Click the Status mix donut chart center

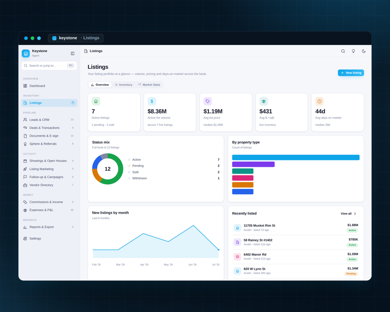click(x=107, y=169)
